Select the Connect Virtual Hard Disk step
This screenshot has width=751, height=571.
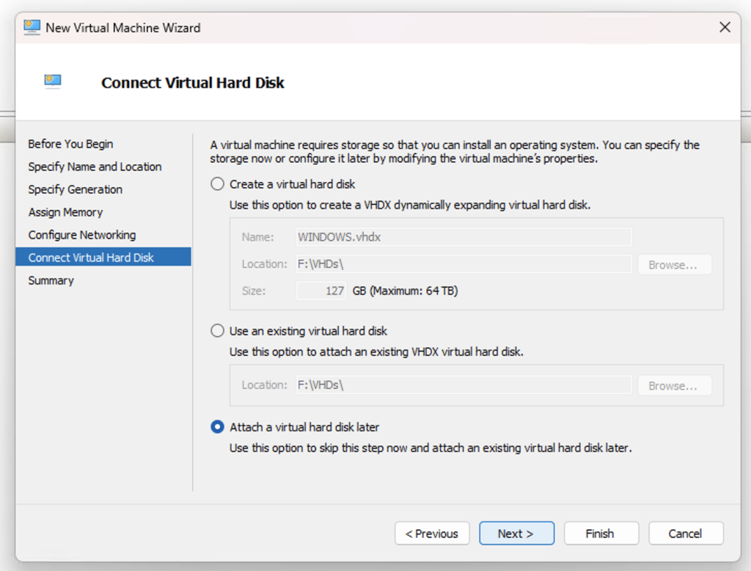tap(91, 258)
